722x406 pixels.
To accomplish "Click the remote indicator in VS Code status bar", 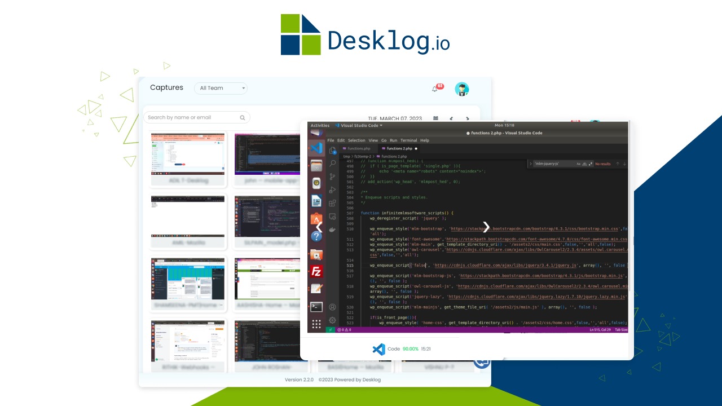I will 331,329.
